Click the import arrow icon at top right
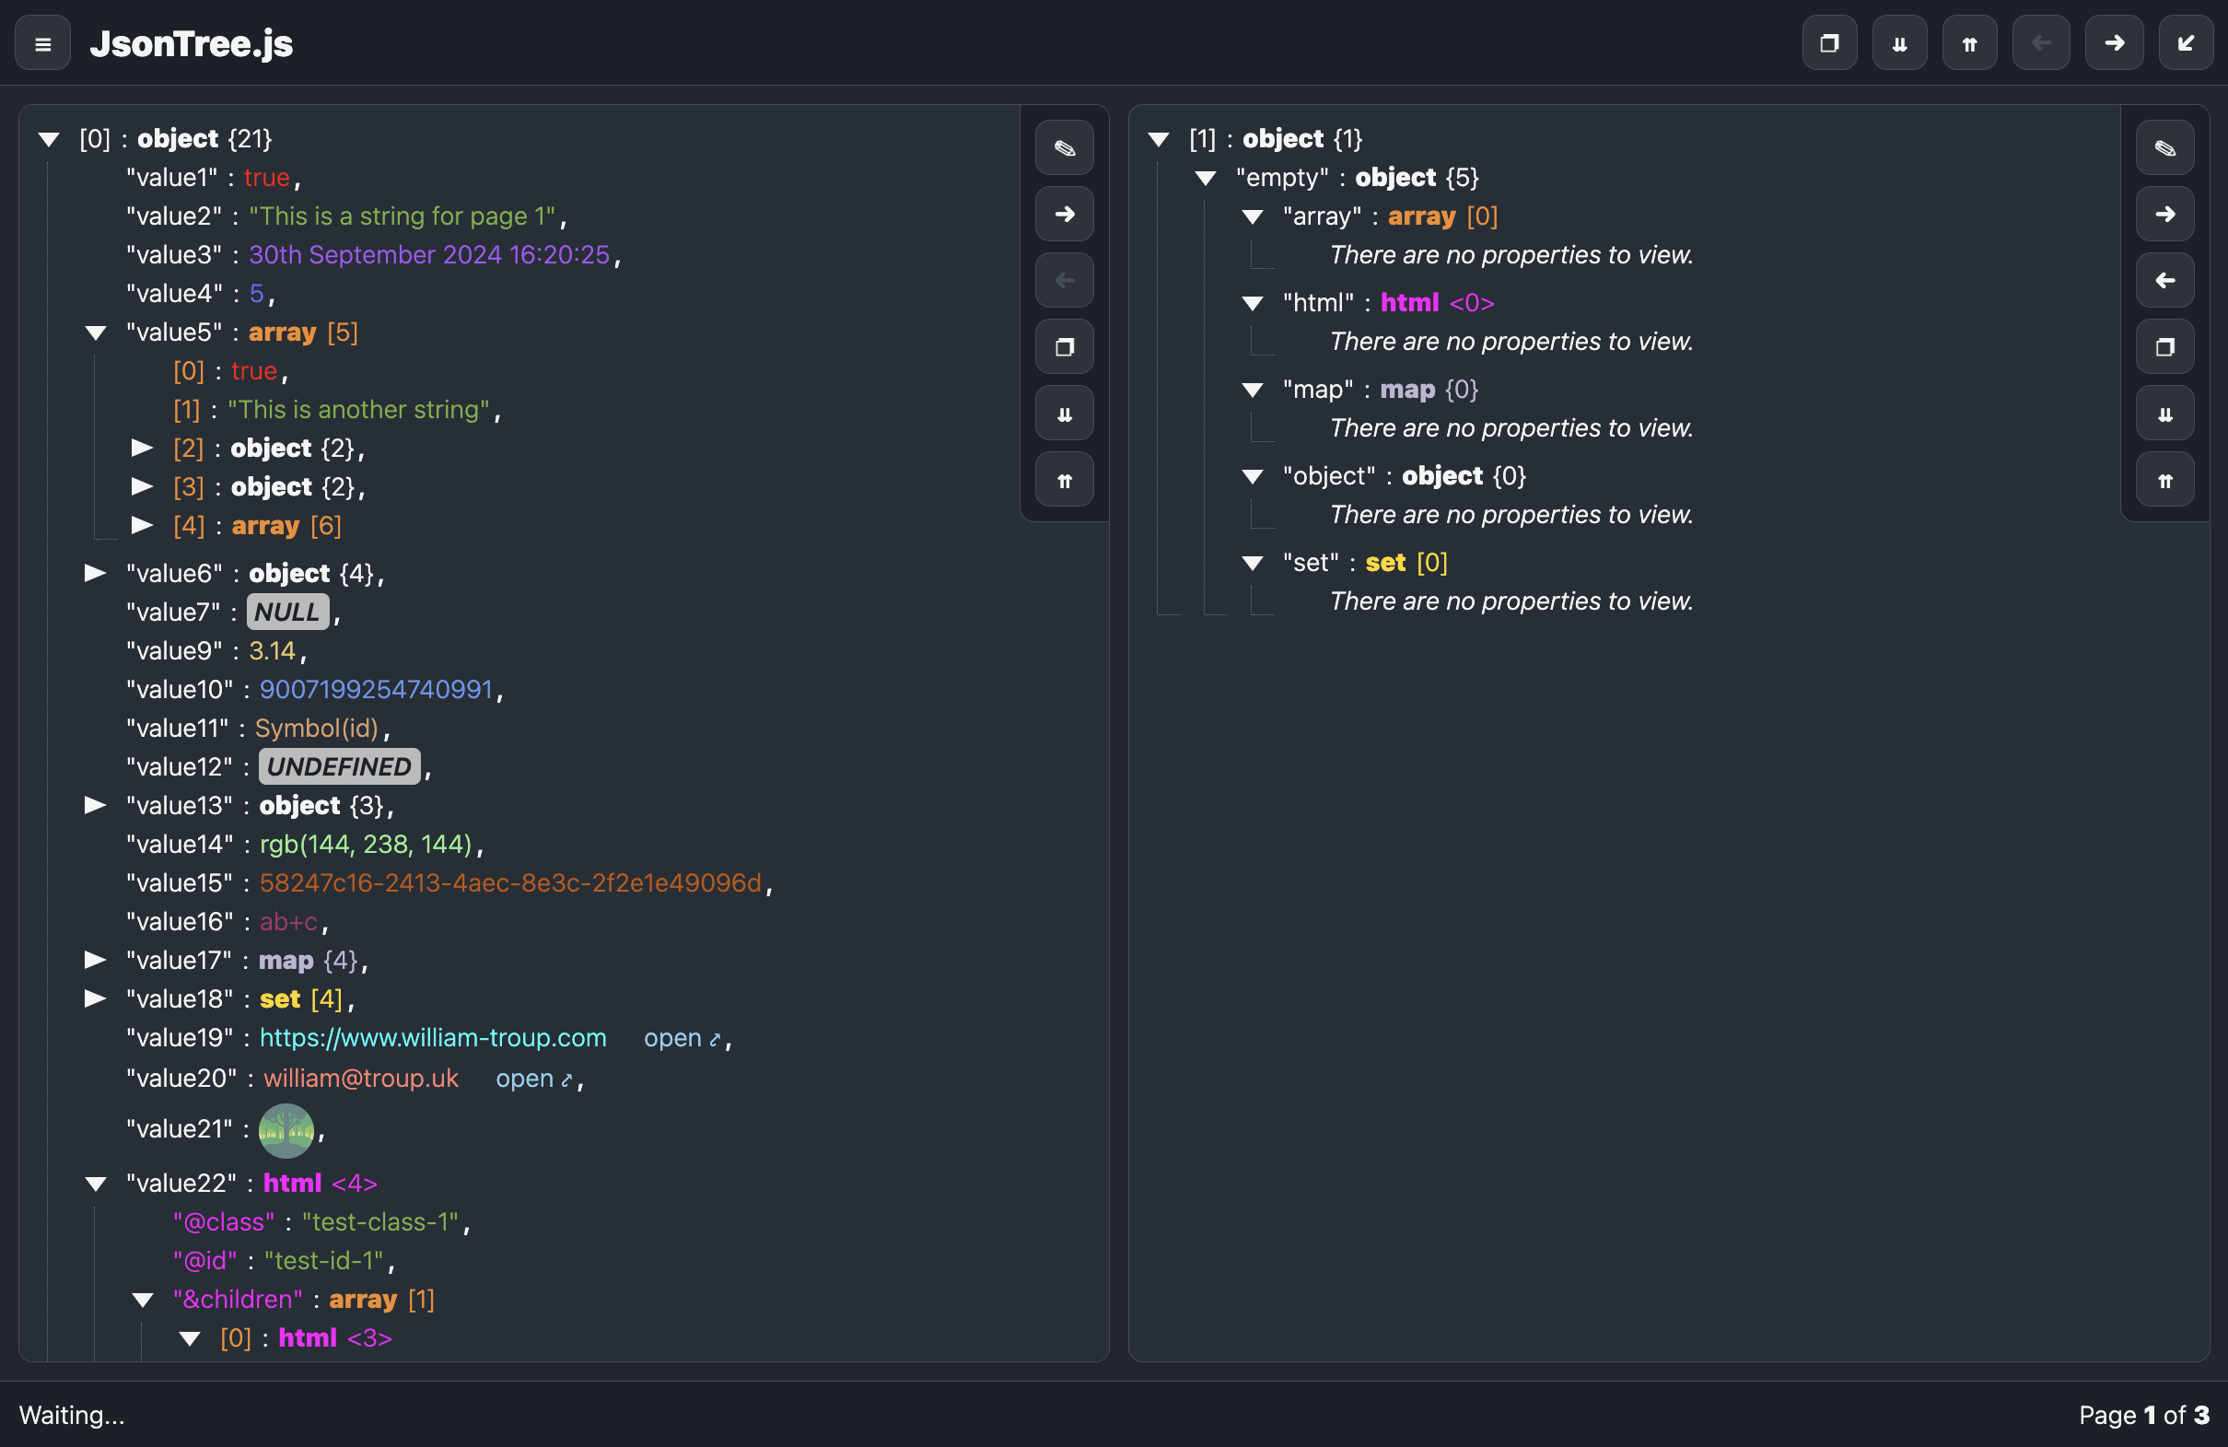Image resolution: width=2228 pixels, height=1447 pixels. tap(2184, 42)
